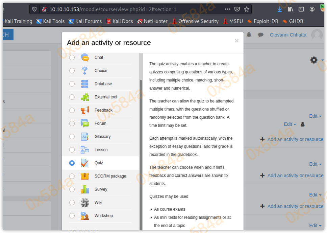Select the Choice radio button
Screen dimensions: 327x233
pyautogui.click(x=72, y=71)
